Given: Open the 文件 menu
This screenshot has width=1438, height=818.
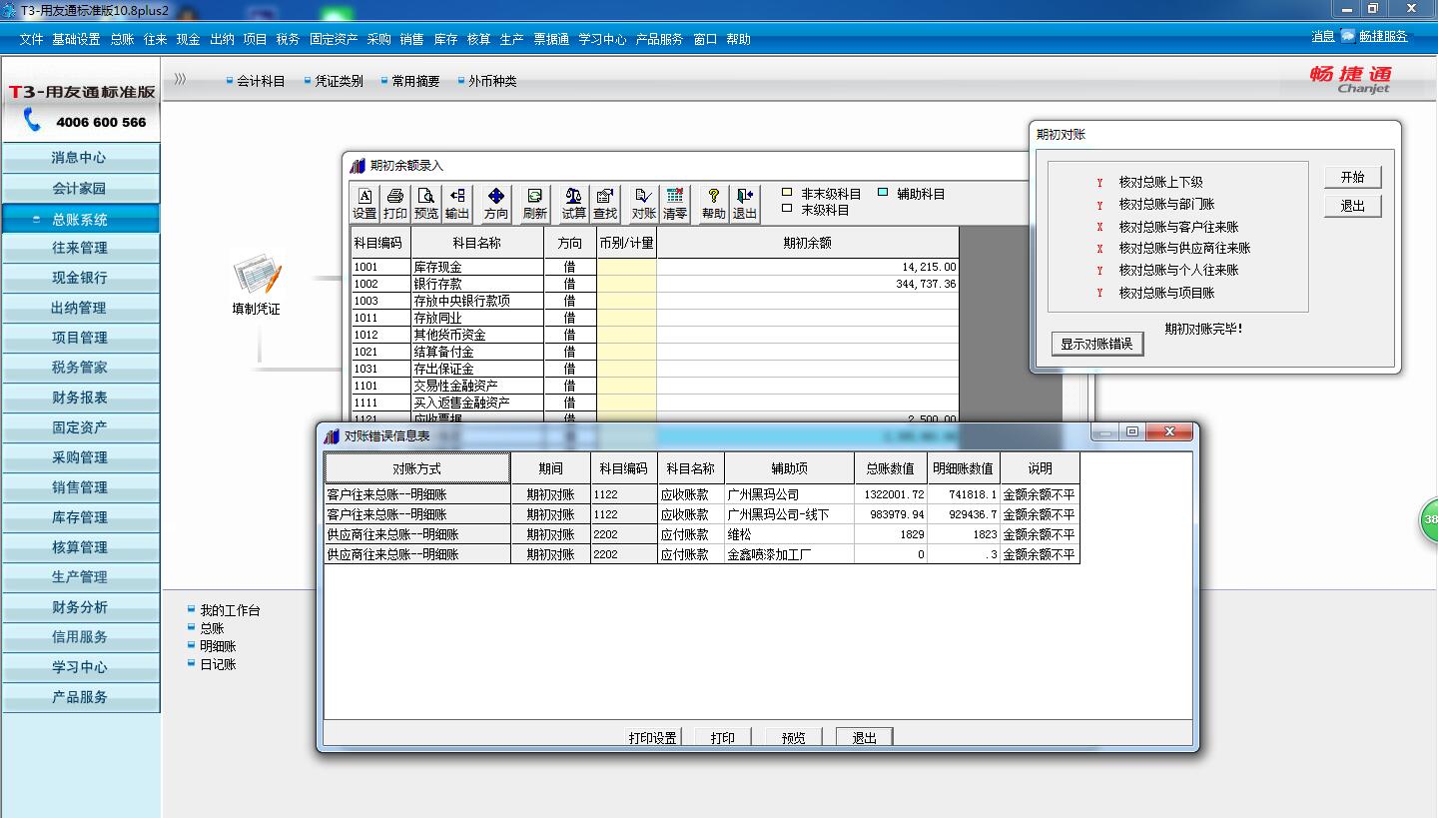Looking at the screenshot, I should [31, 39].
